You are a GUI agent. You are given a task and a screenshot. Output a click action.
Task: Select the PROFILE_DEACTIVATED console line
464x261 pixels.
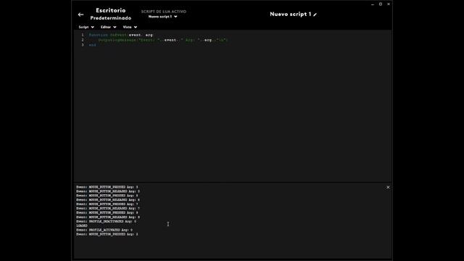pyautogui.click(x=107, y=221)
